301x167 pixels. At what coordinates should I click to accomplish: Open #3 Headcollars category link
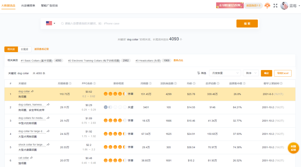coord(148,61)
